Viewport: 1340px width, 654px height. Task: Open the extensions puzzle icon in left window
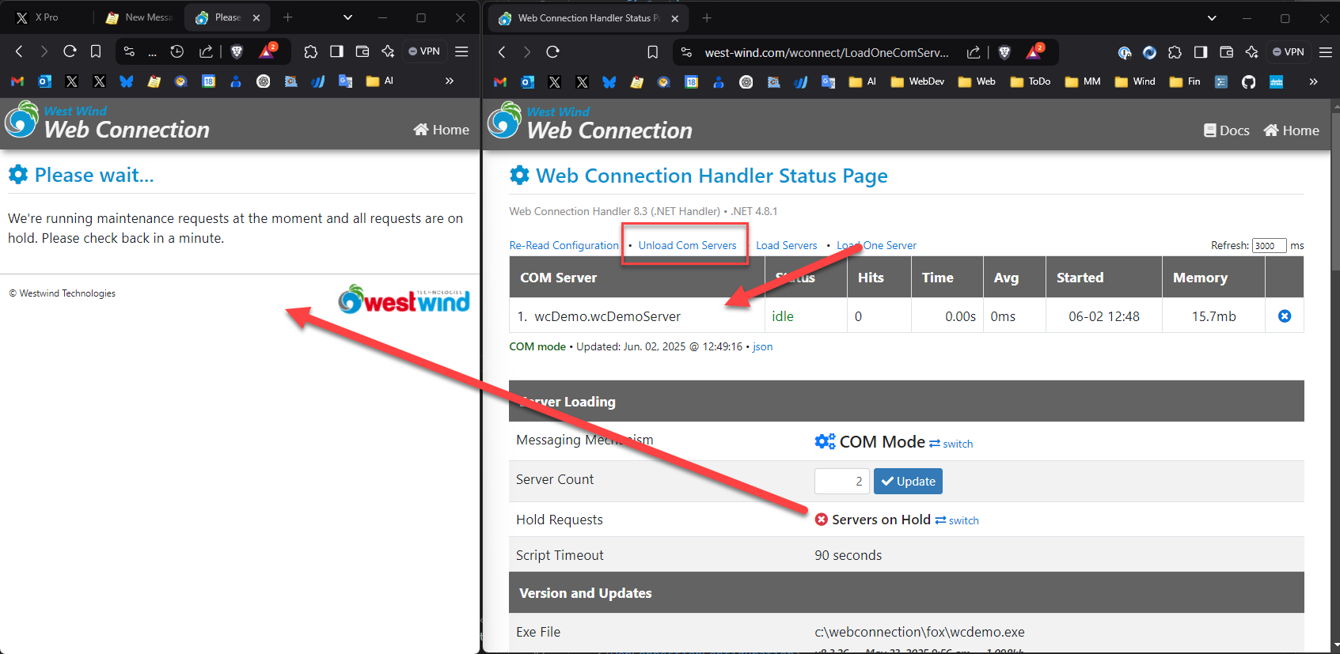click(310, 51)
